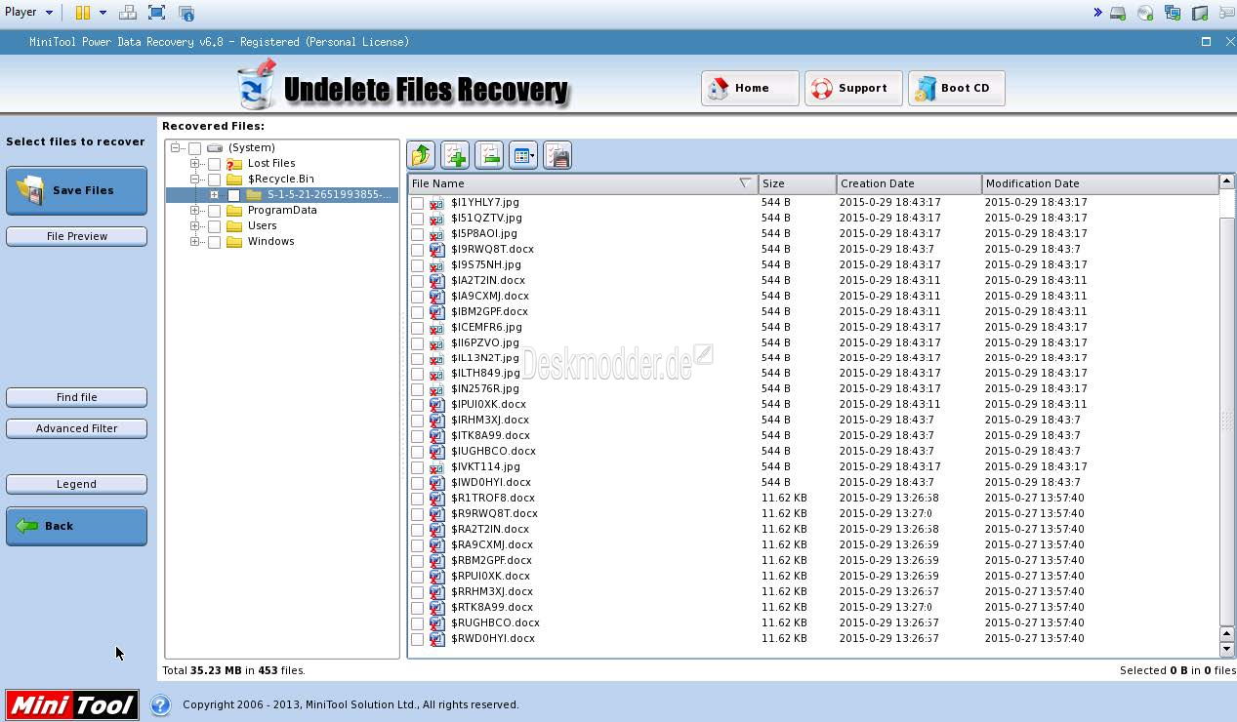Select the checkbox for $RWD0HYI.docx
The image size is (1237, 722).
coord(418,639)
